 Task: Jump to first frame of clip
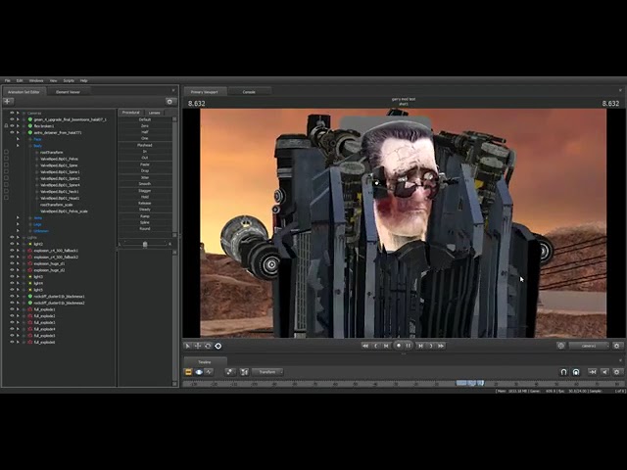[x=365, y=346]
